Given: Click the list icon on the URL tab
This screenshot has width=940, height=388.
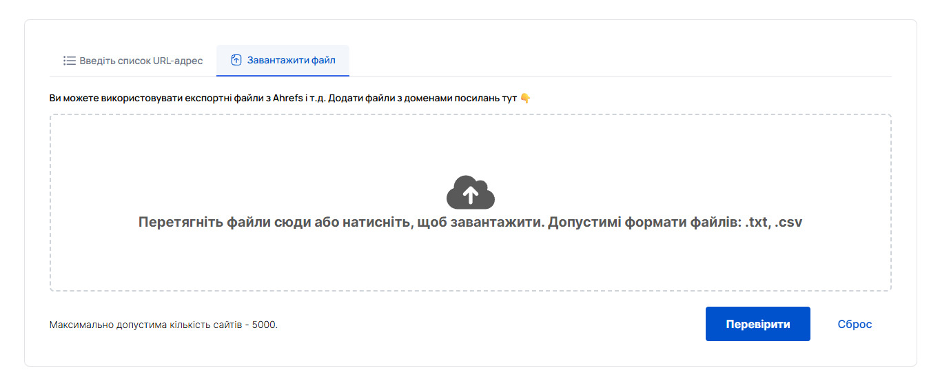Looking at the screenshot, I should [x=69, y=61].
